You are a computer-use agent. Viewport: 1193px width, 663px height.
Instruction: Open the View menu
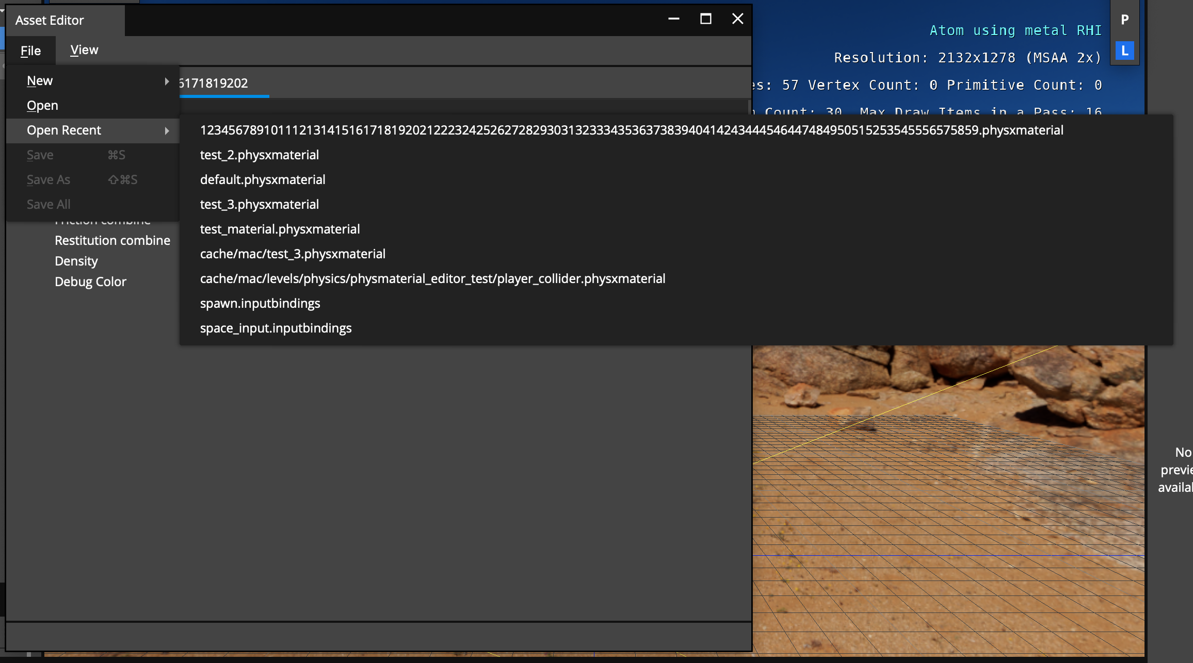[x=84, y=50]
